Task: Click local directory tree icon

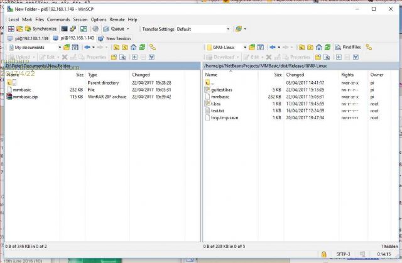Action: coord(153,47)
